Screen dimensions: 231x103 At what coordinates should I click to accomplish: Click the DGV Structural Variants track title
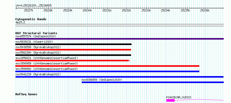[x=36, y=33]
